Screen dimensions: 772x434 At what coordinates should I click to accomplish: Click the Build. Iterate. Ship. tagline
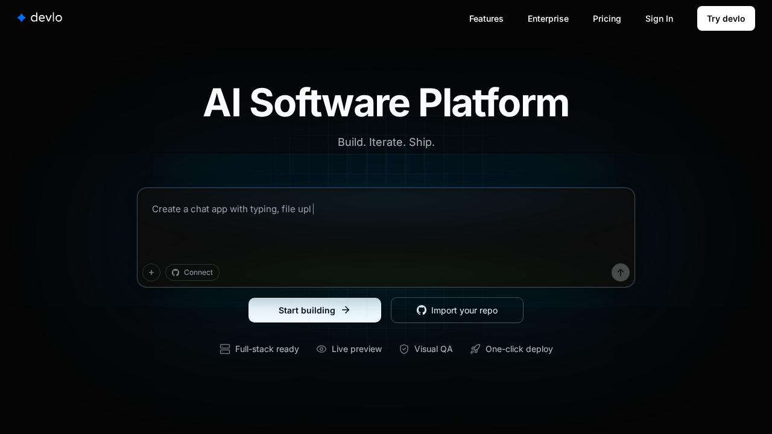386,142
